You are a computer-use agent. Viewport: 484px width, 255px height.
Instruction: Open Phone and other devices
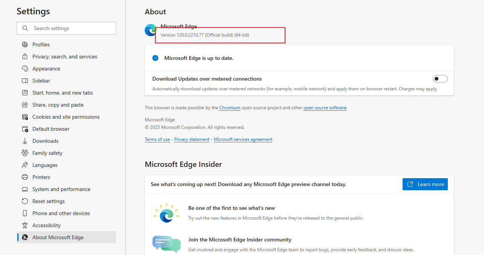66,213
